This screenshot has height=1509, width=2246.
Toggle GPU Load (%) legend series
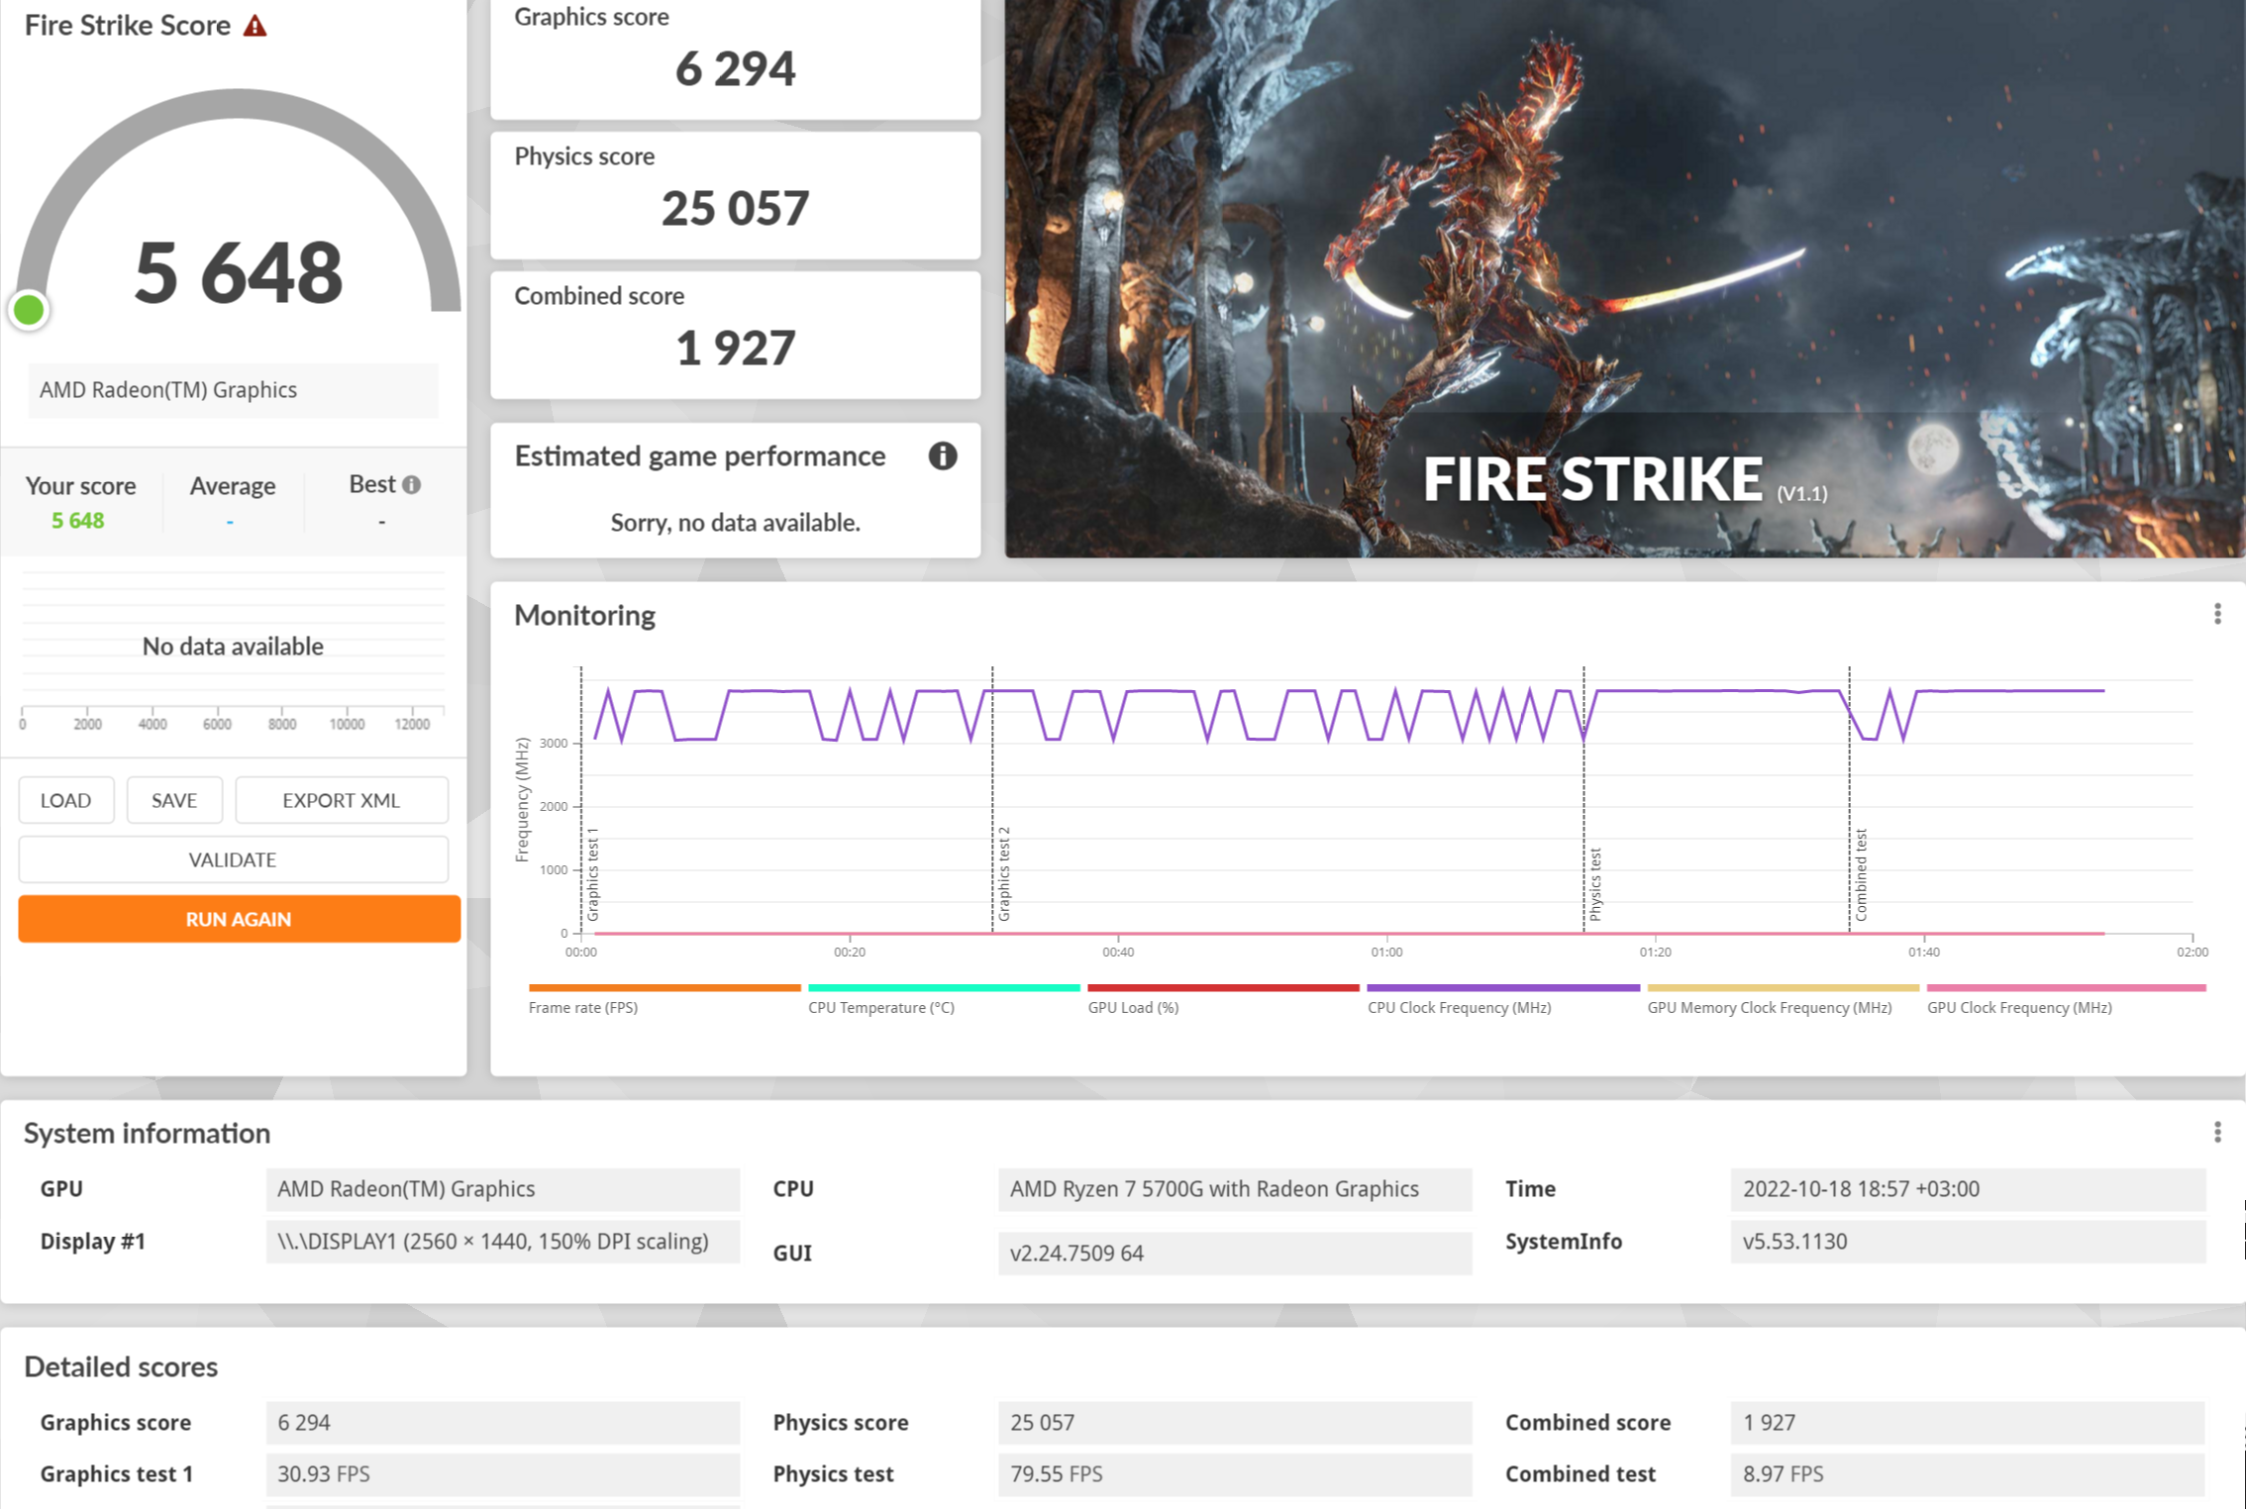click(x=1133, y=1007)
